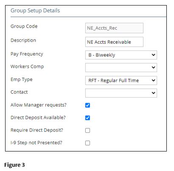Click the Group Setup Details heading
This screenshot has height=171, width=174.
35,11
